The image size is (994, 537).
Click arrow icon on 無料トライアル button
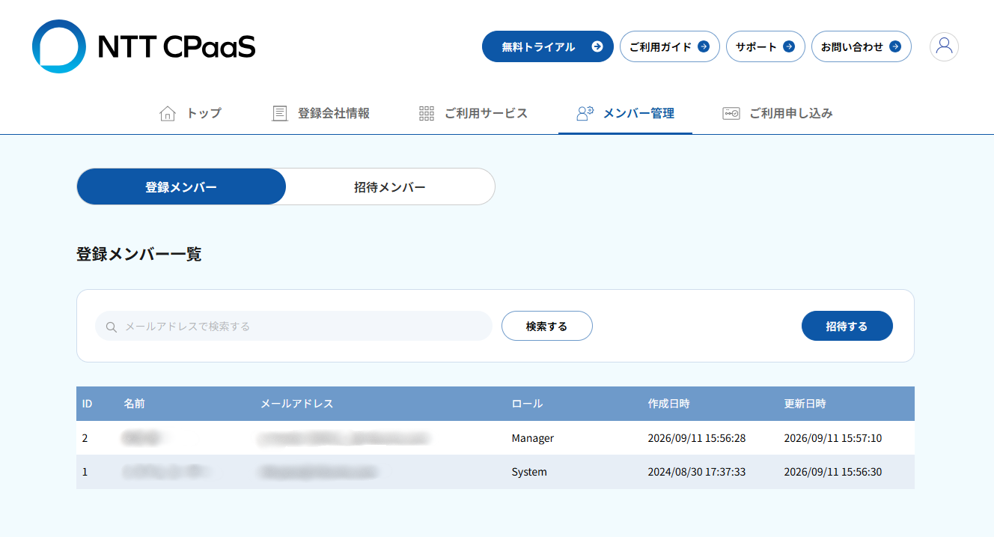[x=597, y=46]
